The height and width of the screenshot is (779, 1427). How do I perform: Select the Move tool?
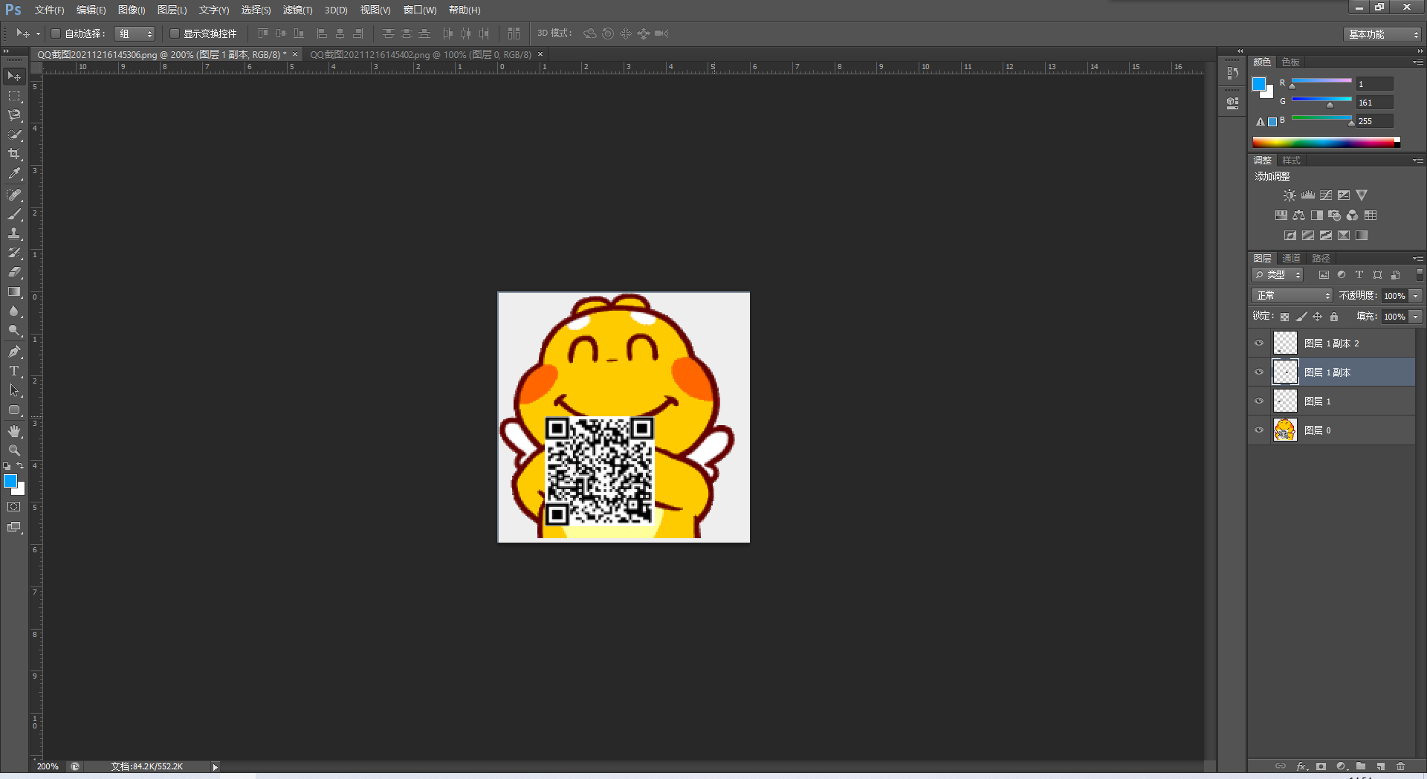tap(13, 75)
